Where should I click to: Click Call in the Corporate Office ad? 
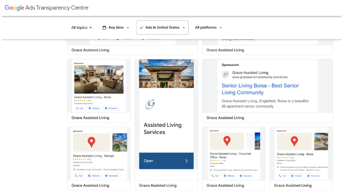point(215,176)
